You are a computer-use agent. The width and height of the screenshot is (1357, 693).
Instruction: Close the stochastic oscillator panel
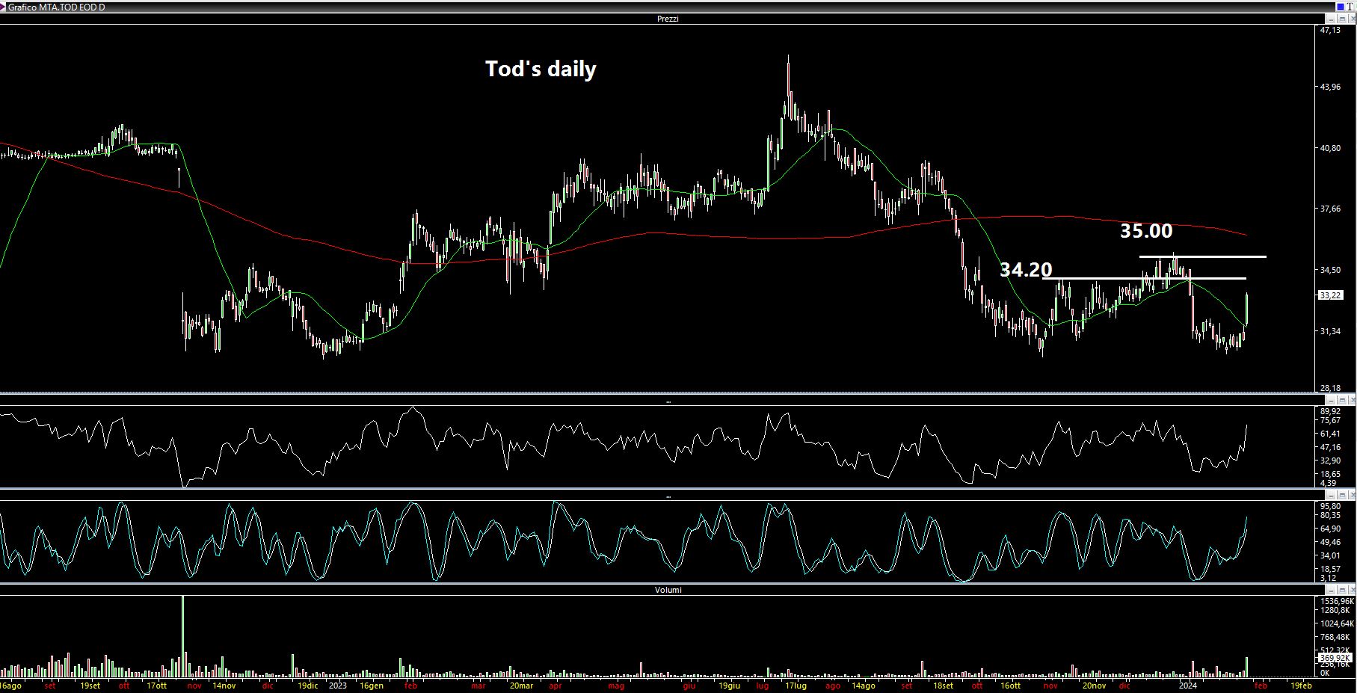[1352, 496]
